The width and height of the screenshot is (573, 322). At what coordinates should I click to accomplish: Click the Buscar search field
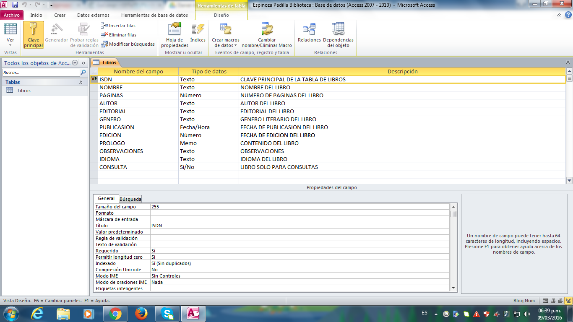pyautogui.click(x=41, y=73)
